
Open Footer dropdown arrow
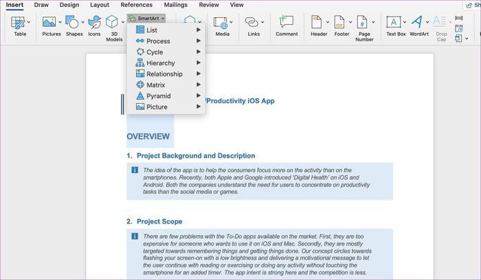pyautogui.click(x=350, y=22)
